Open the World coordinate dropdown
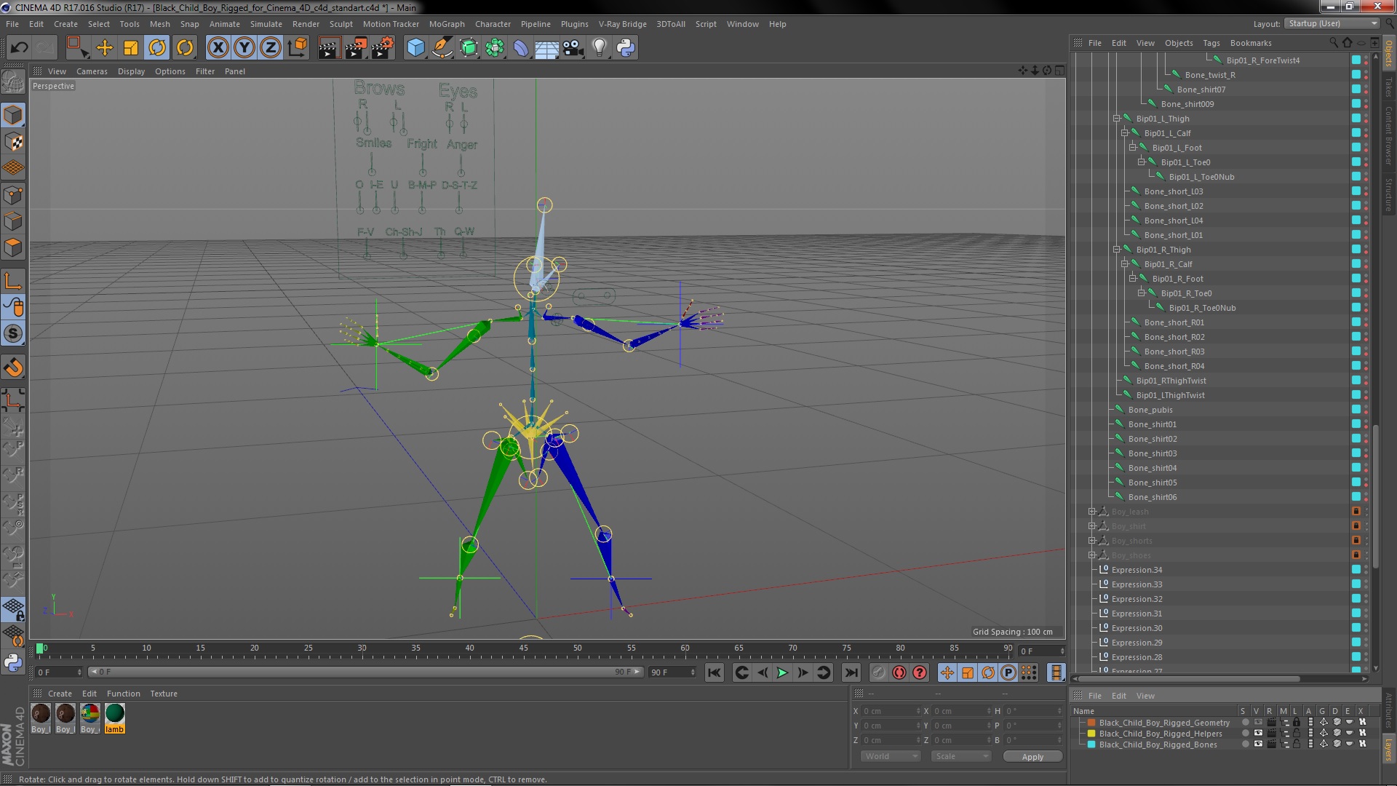This screenshot has height=786, width=1397. [891, 756]
